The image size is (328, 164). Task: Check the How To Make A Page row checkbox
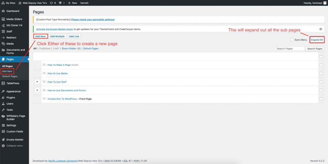pyautogui.click(x=321, y=65)
